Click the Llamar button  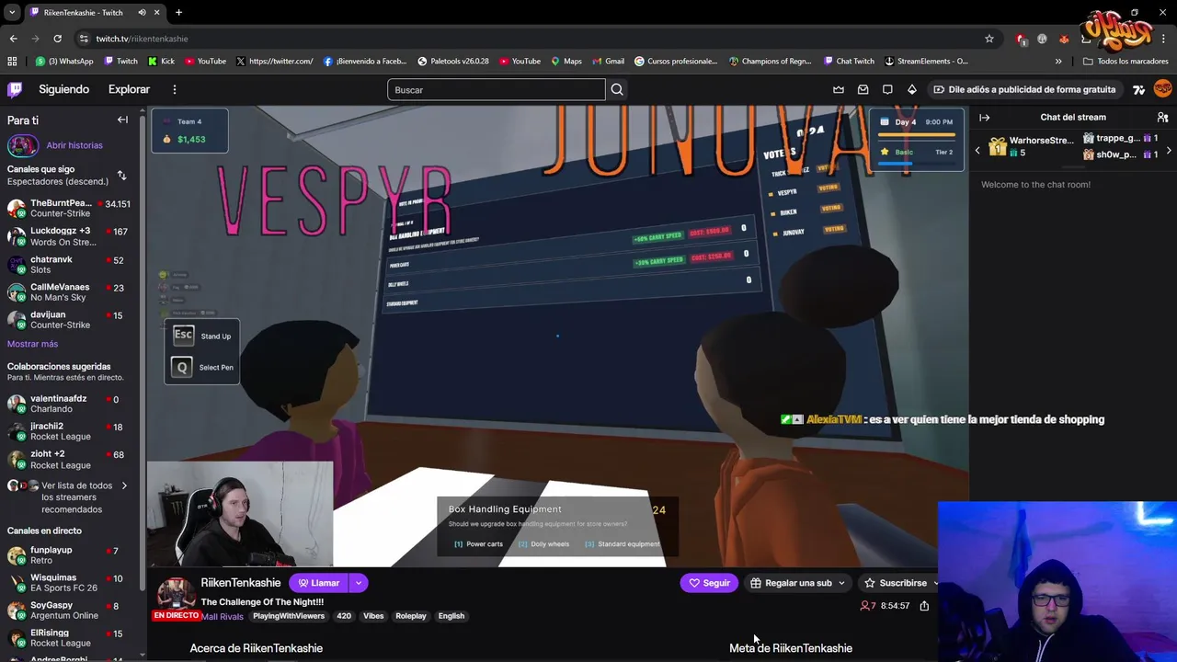coord(318,583)
